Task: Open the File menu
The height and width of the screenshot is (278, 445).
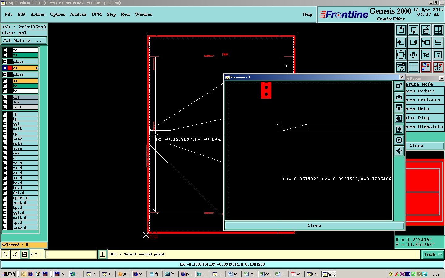Action: [9, 14]
